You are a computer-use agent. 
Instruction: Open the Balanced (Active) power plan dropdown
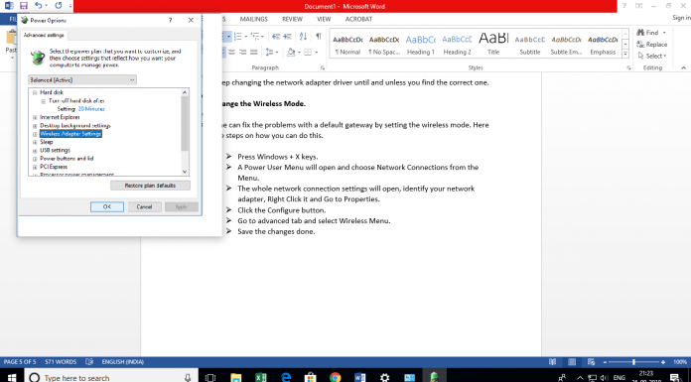click(82, 79)
